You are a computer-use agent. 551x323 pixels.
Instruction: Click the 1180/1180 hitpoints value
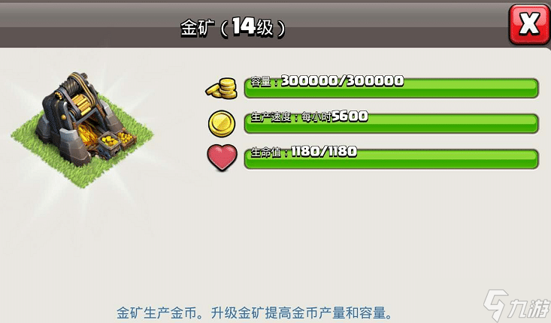point(324,152)
